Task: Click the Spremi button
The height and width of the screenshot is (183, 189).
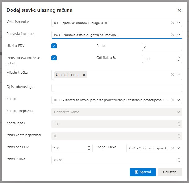Action: (143, 172)
